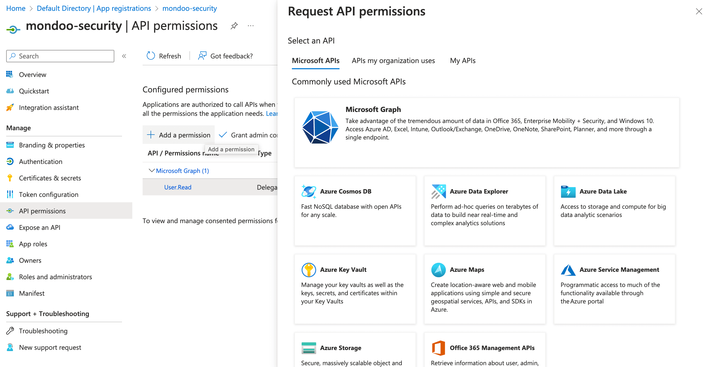713x367 pixels.
Task: Switch to the APIs my organization uses tab
Action: [393, 60]
